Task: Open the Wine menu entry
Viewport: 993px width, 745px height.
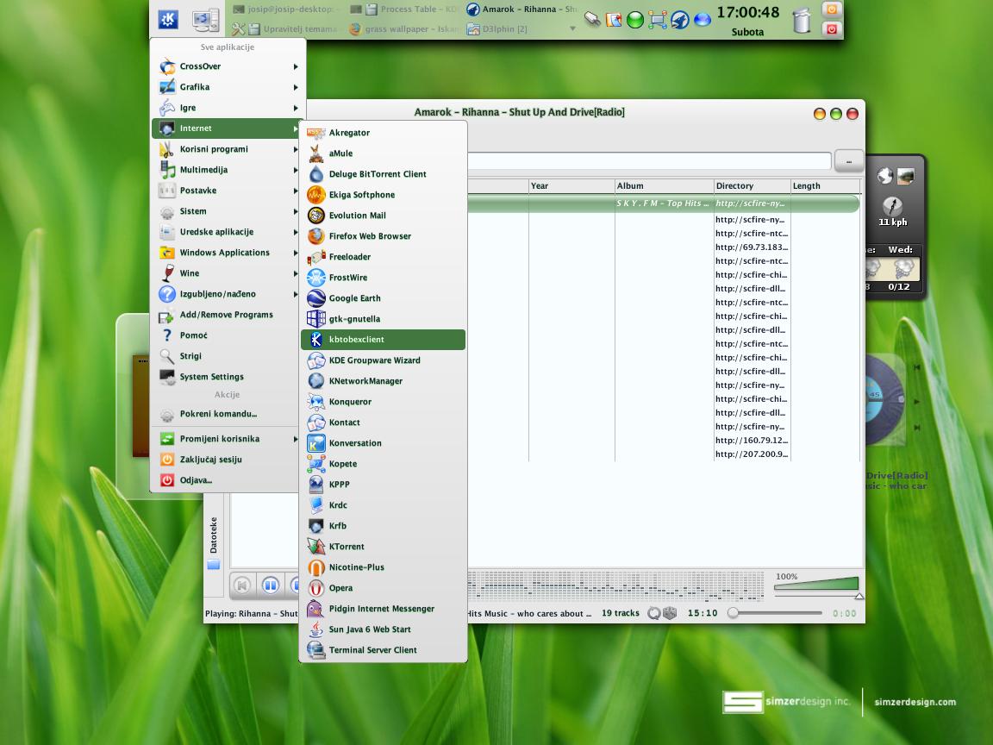Action: 227,273
